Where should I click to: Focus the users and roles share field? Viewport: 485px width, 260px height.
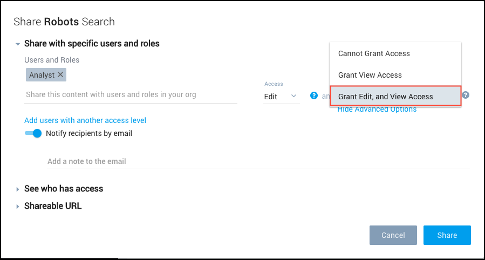click(x=131, y=95)
